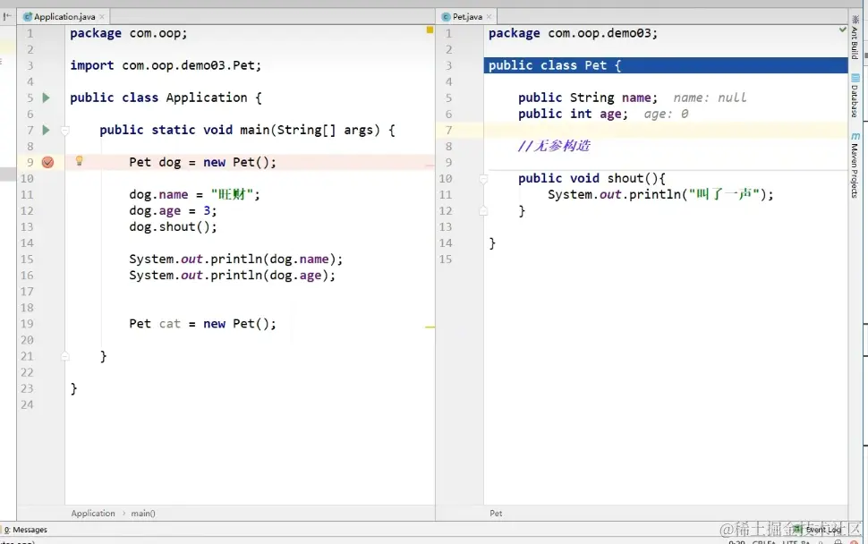Screen dimensions: 868x544
Task: Click the 'age: 0' inline debug hint
Action: [x=666, y=114]
